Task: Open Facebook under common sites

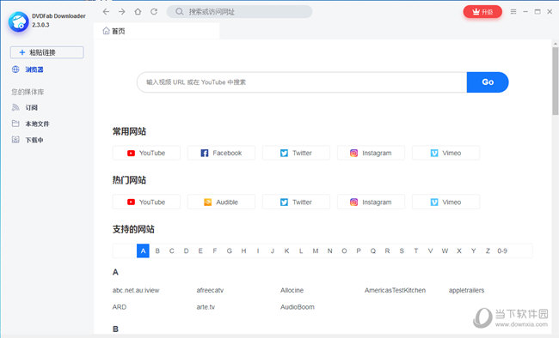Action: point(221,153)
